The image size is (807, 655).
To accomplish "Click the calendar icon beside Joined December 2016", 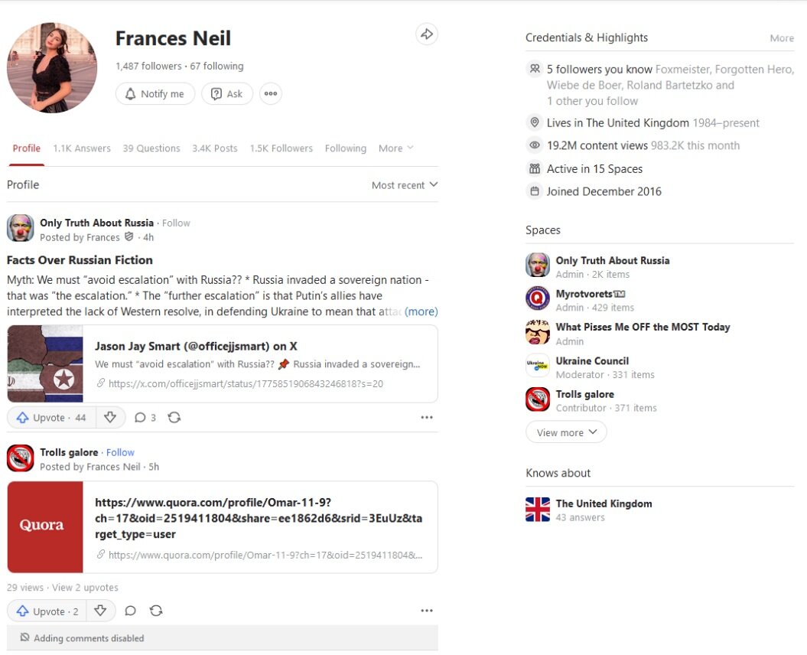I will pos(535,191).
